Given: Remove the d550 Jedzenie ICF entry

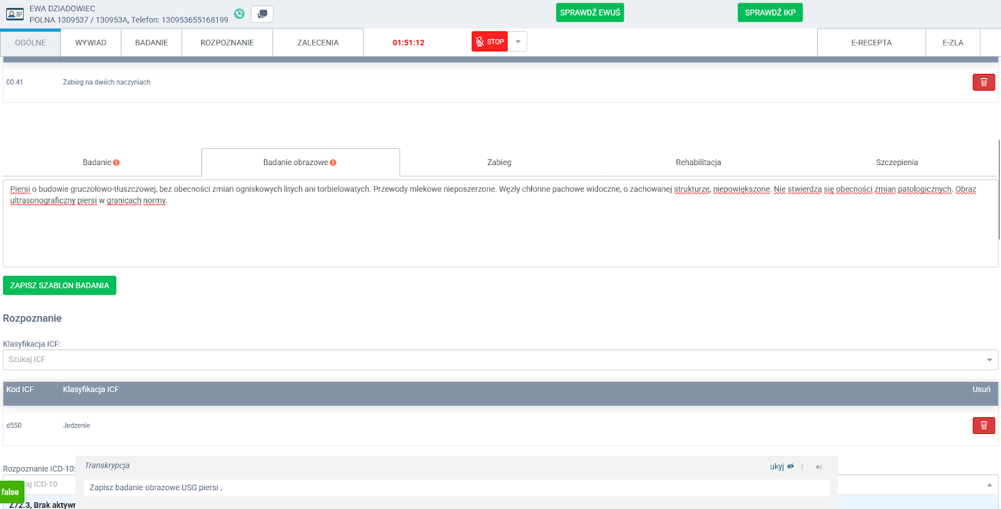Looking at the screenshot, I should pyautogui.click(x=983, y=425).
